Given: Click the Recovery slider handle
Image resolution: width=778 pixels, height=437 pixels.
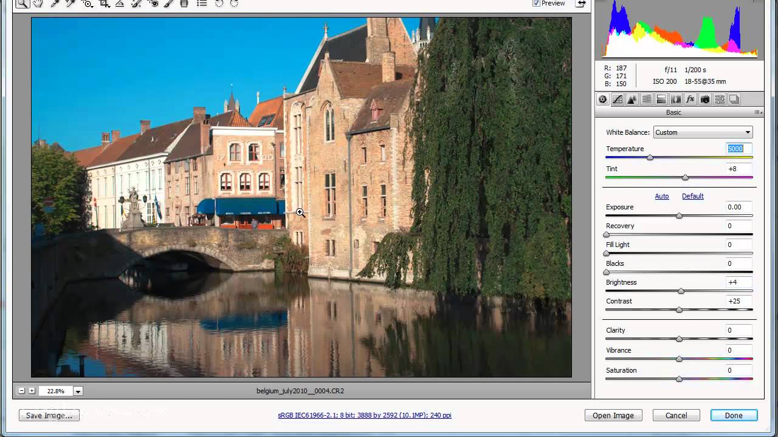Looking at the screenshot, I should (606, 235).
